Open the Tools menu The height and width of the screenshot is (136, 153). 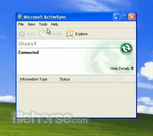click(x=43, y=24)
